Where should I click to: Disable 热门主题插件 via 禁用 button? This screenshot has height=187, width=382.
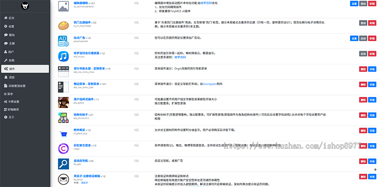363,23
